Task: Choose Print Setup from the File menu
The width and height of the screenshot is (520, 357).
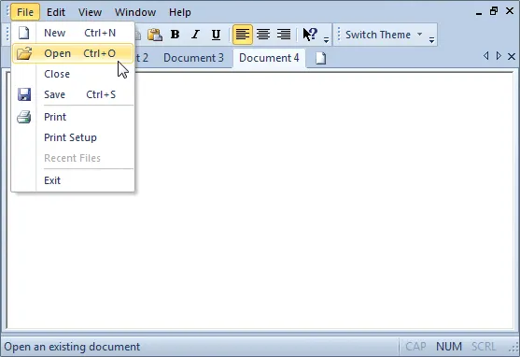Action: pos(73,137)
